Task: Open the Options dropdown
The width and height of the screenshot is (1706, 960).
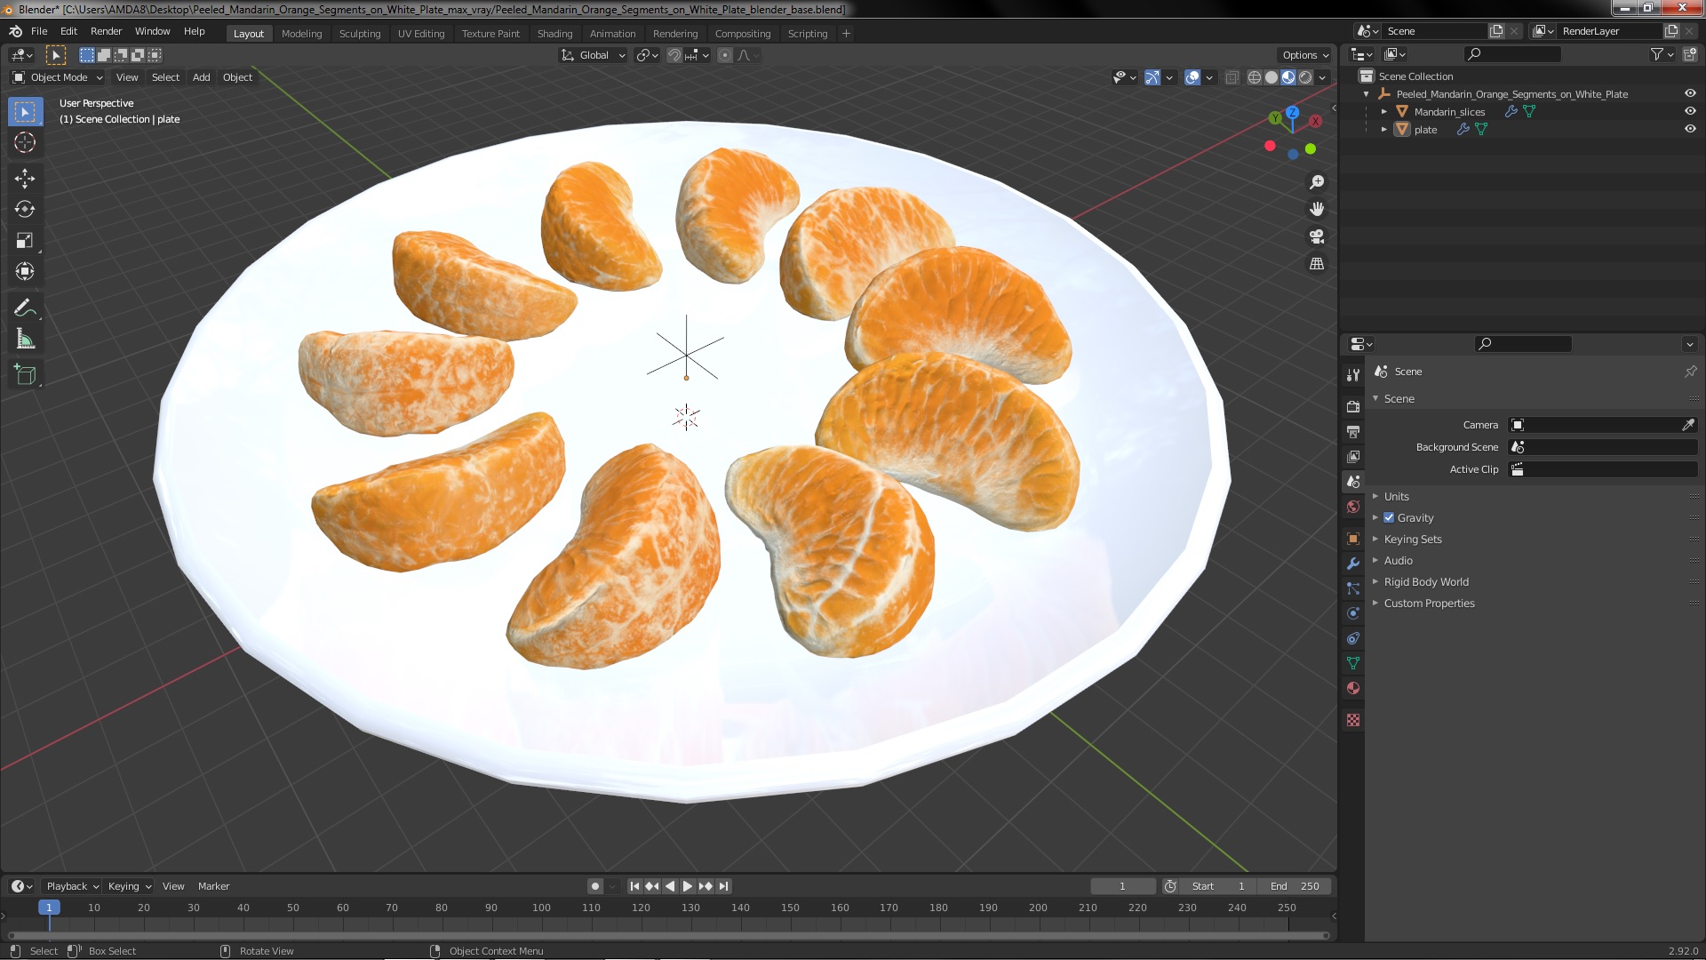Action: 1305,55
